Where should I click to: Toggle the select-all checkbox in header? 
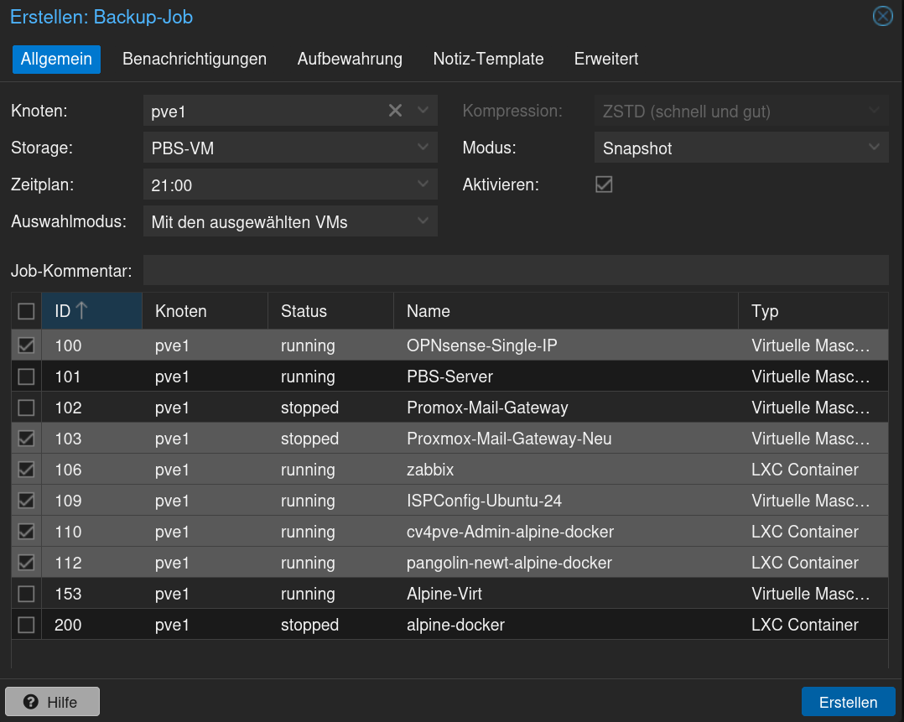26,311
